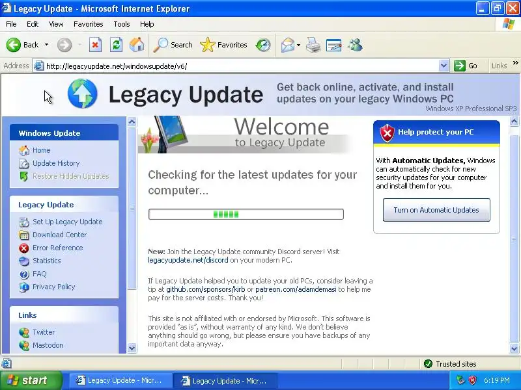Go to the Home page icon
Image resolution: width=521 pixels, height=390 pixels.
click(x=137, y=45)
